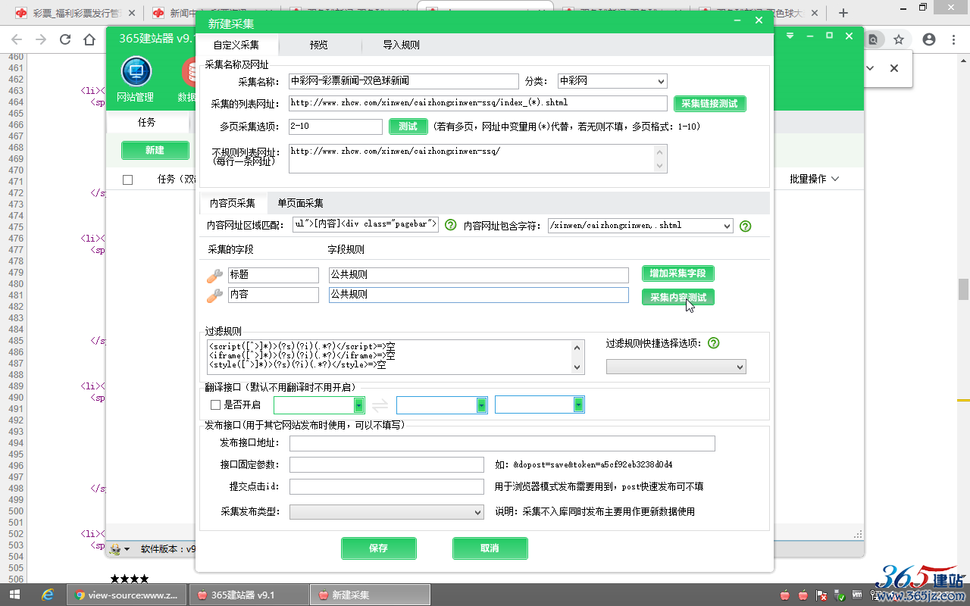This screenshot has height=606, width=970.
Task: Open 分类 dropdown showing 中彩网
Action: [x=612, y=81]
